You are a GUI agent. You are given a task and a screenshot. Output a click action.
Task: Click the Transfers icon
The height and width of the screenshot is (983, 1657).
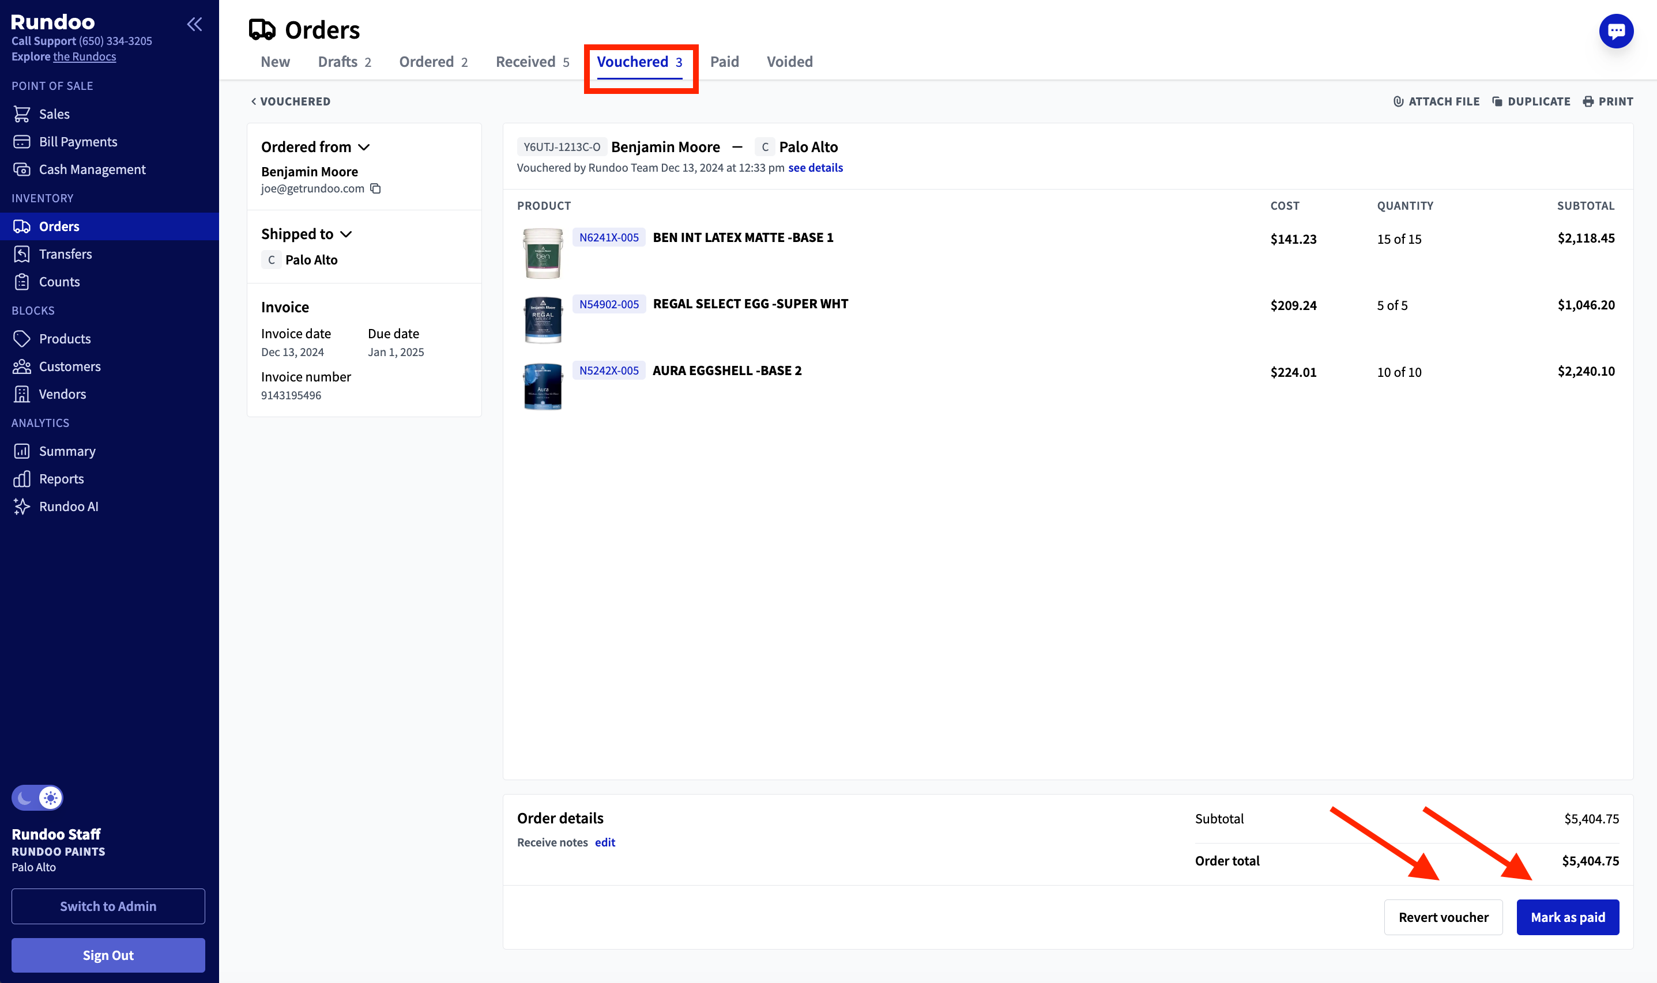[x=22, y=254]
